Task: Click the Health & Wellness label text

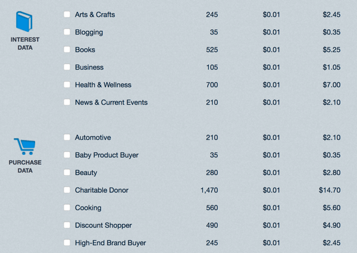Action: (x=103, y=85)
